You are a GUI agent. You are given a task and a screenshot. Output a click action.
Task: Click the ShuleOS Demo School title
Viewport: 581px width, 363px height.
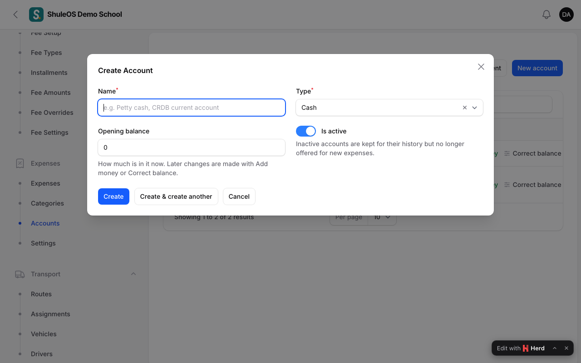[x=85, y=15]
